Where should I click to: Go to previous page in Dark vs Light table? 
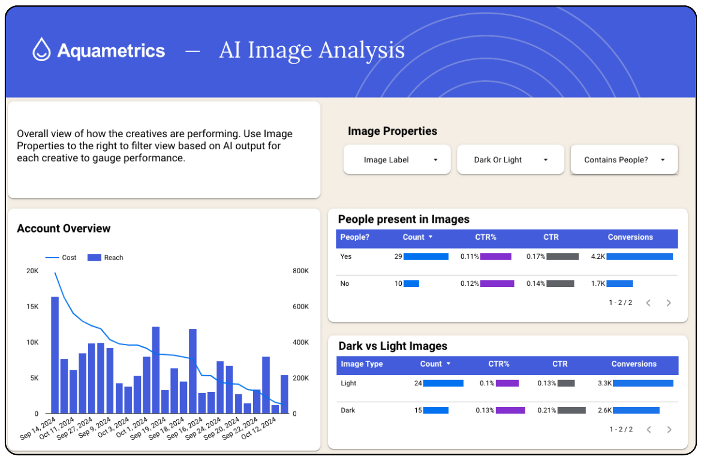tap(648, 430)
